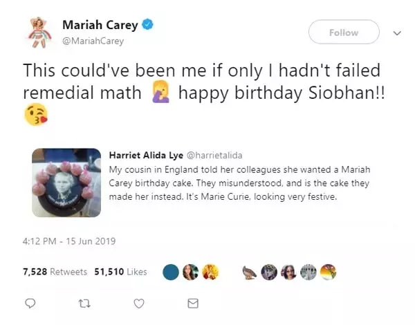415x325 pixels.
Task: Open the Mariah Carey display name link
Action: [x=102, y=26]
